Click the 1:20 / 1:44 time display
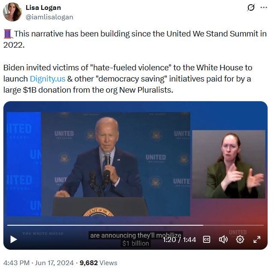This screenshot has height=272, width=274. click(180, 240)
